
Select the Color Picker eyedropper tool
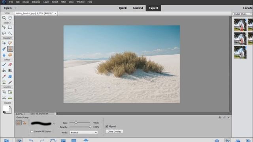(4, 76)
